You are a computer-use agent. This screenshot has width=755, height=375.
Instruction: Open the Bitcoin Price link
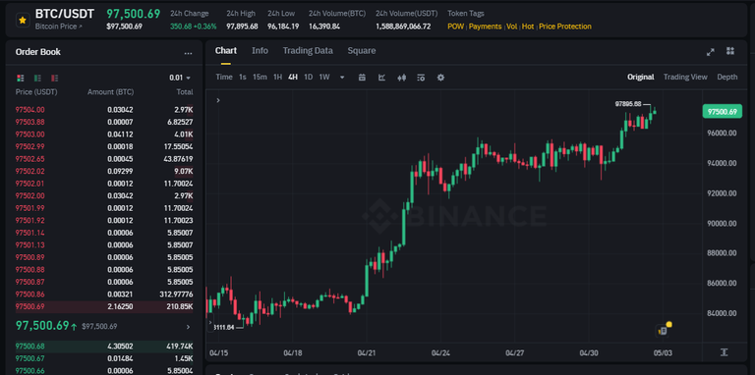(x=58, y=27)
